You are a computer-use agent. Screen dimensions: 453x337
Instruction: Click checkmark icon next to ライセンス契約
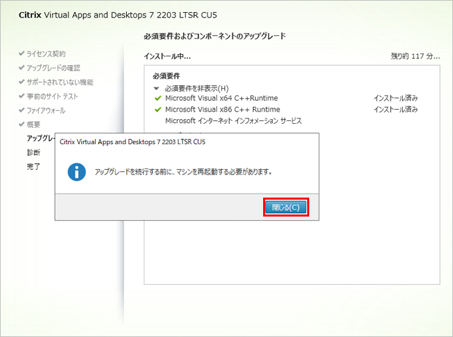coord(22,53)
